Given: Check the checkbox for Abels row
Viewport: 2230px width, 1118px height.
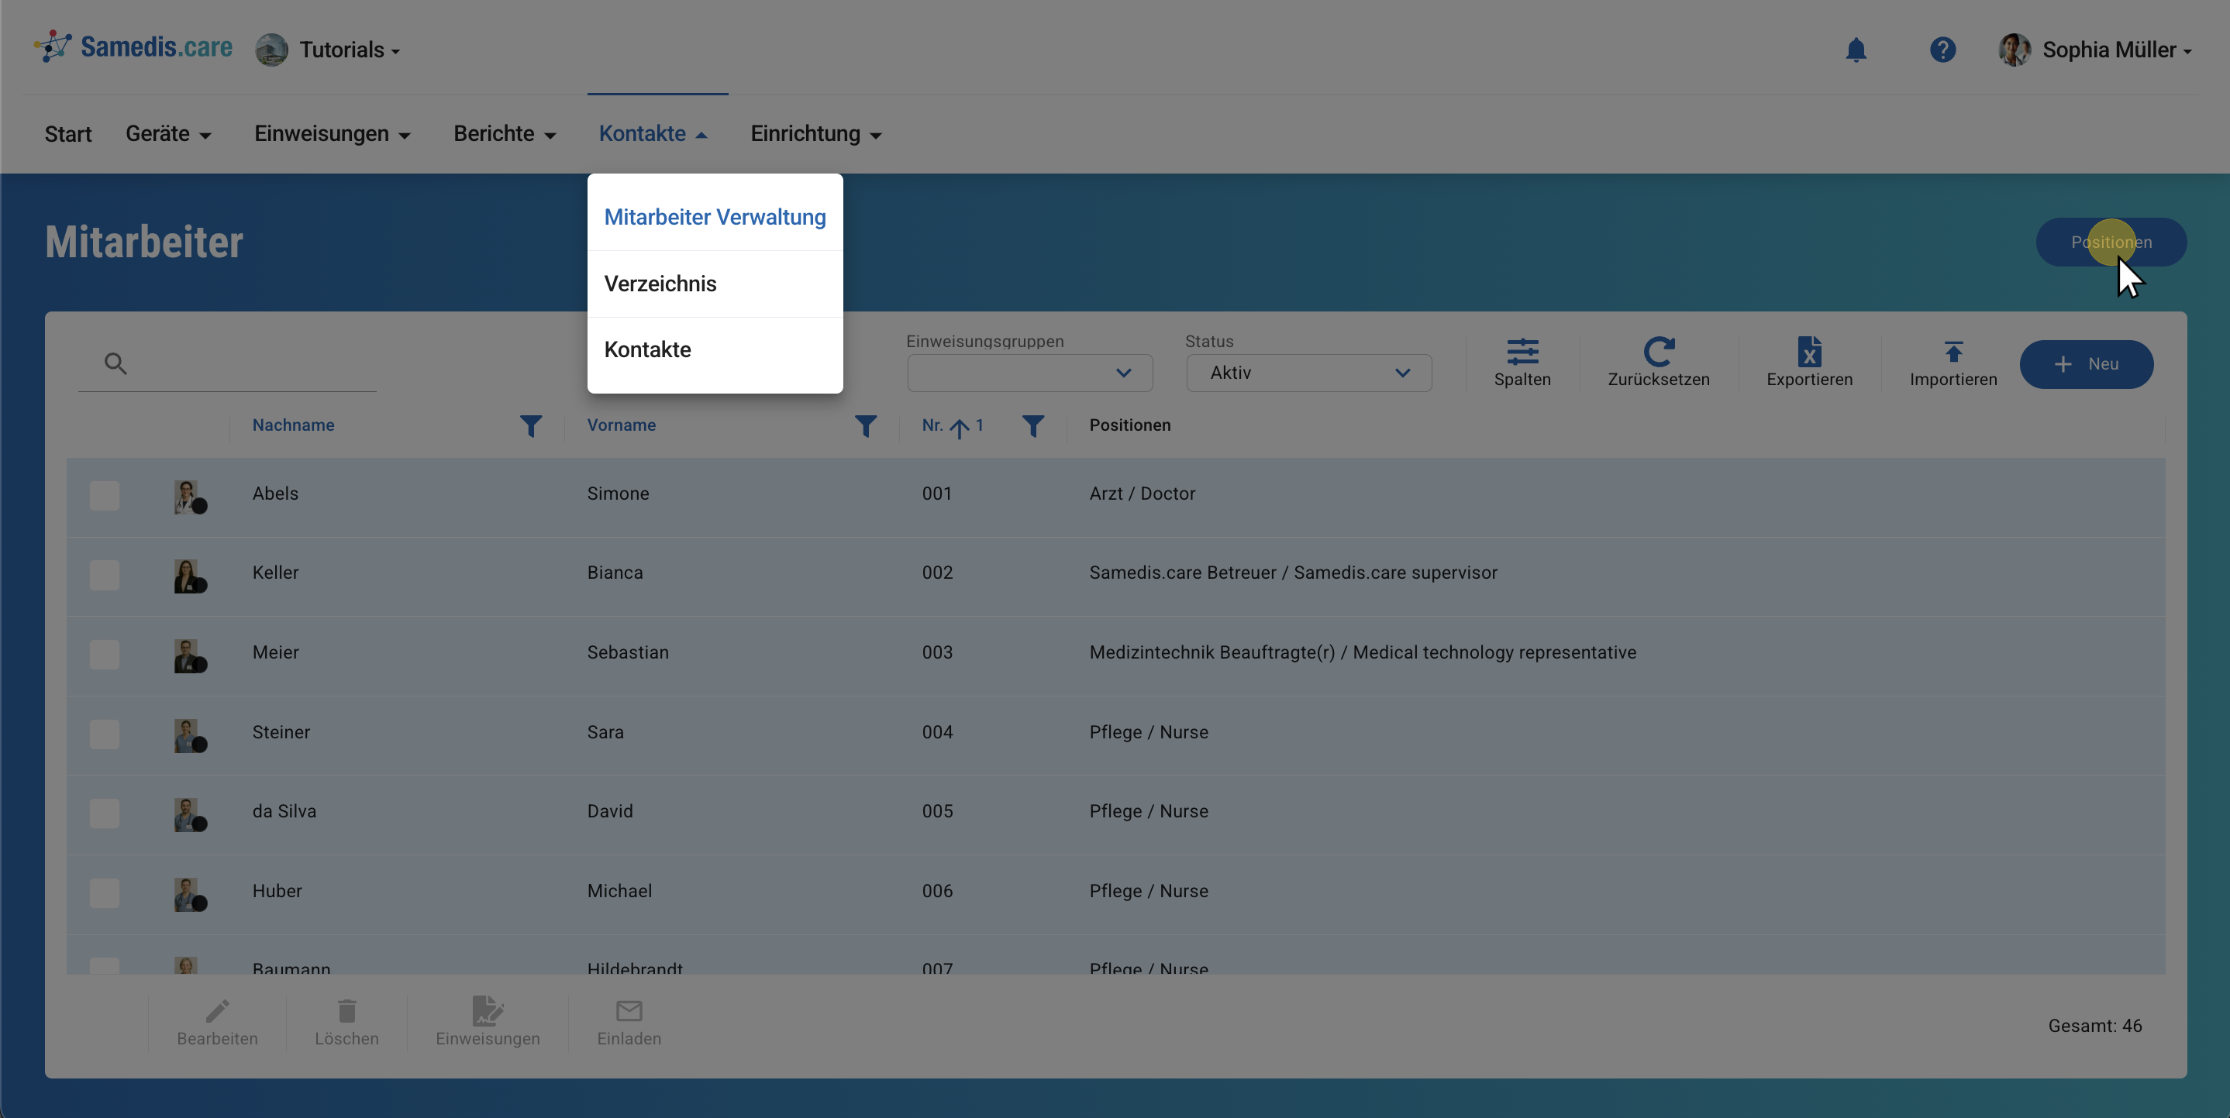Looking at the screenshot, I should [105, 496].
